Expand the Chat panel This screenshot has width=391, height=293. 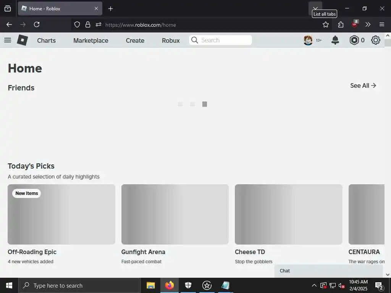coord(328,271)
